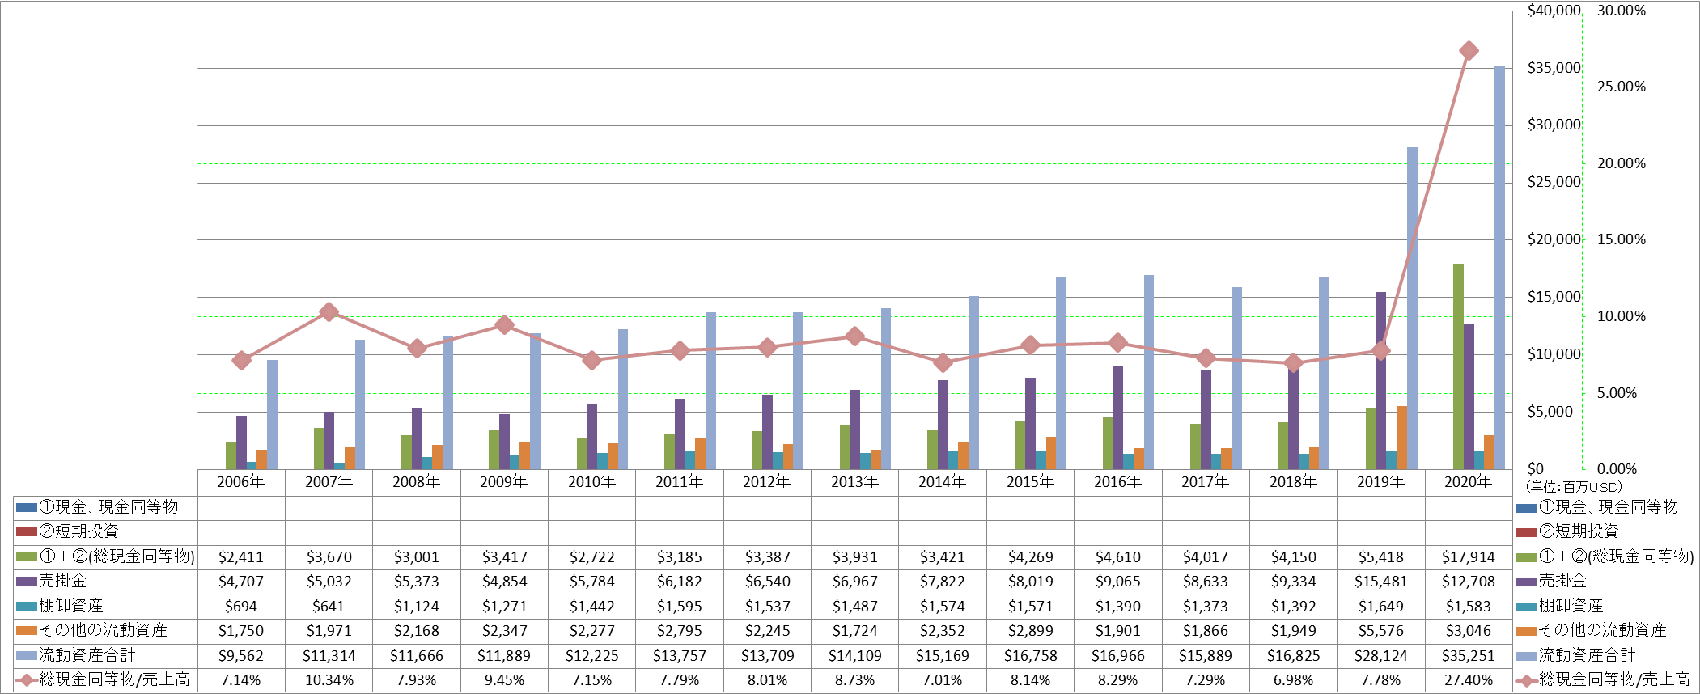
Task: Click the right legend entry ①現金、現金同等物
Action: pyautogui.click(x=1597, y=507)
